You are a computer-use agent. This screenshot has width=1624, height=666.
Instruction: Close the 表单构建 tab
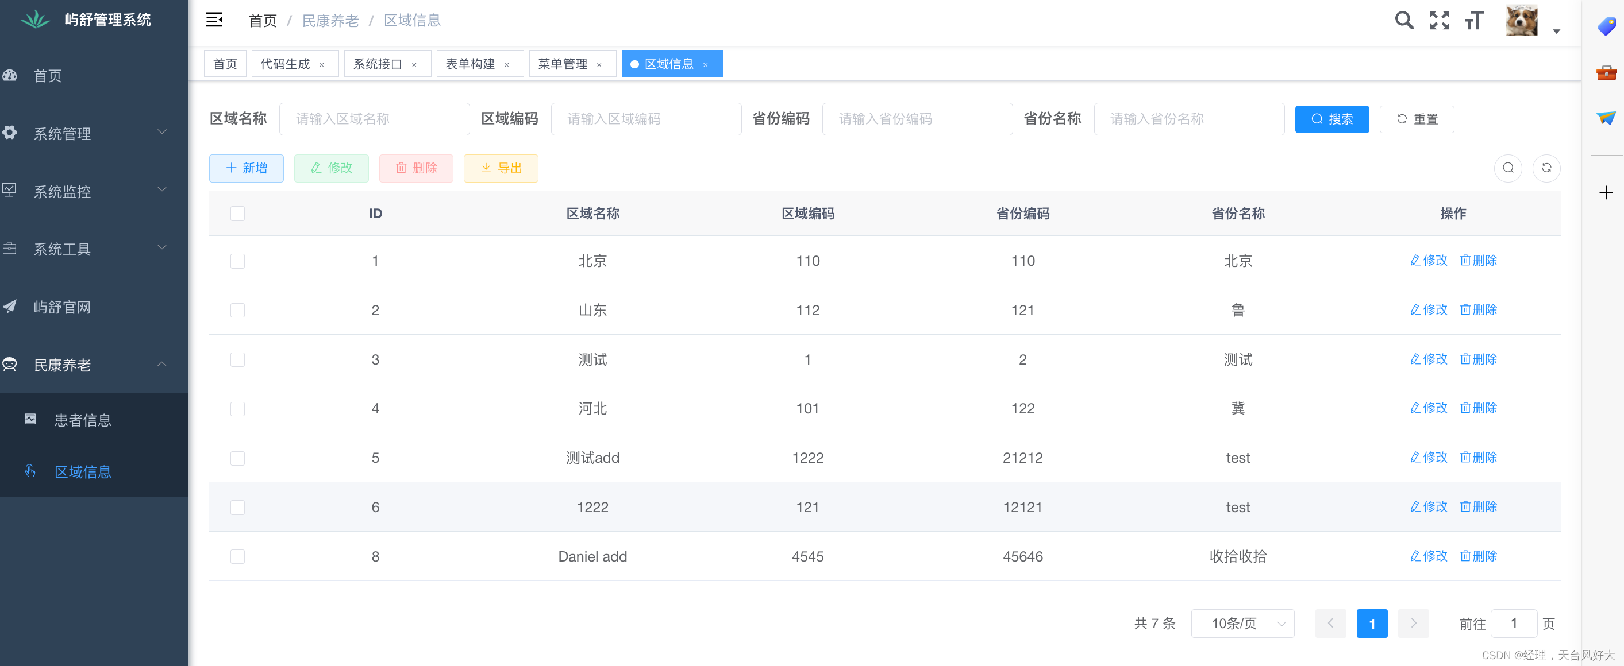tap(507, 65)
